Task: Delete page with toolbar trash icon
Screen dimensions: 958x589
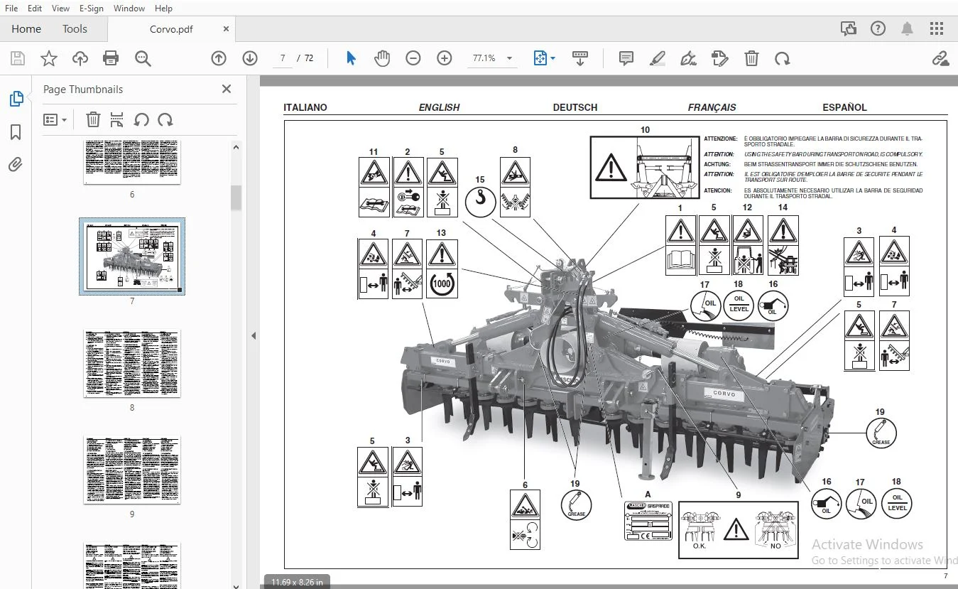Action: tap(751, 58)
